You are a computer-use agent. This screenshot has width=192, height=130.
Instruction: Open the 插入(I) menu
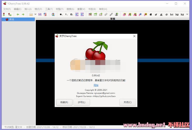[x=28, y=9]
